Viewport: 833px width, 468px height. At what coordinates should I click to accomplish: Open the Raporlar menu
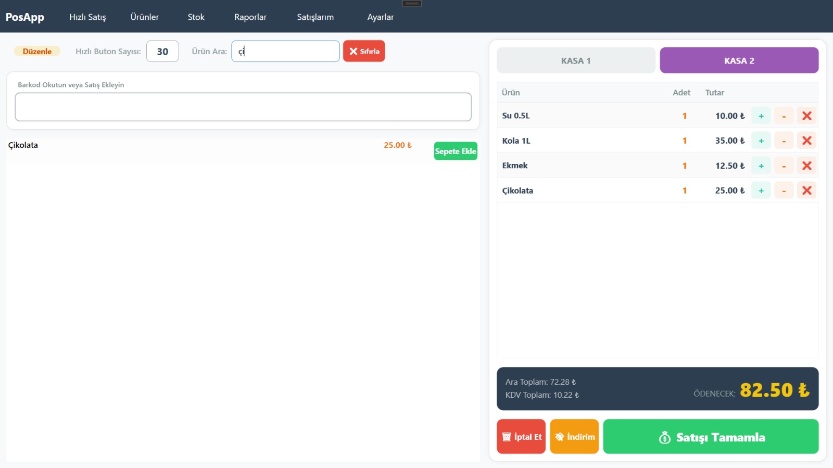point(250,17)
